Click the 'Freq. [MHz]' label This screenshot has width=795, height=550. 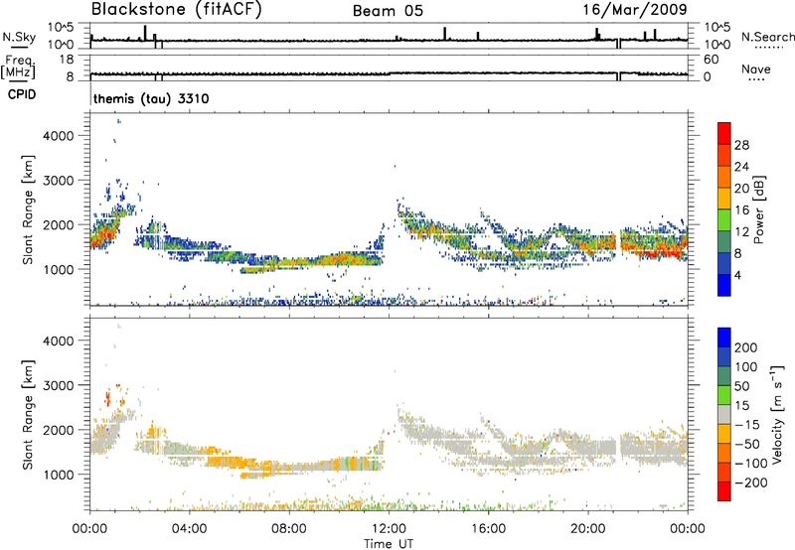18,67
